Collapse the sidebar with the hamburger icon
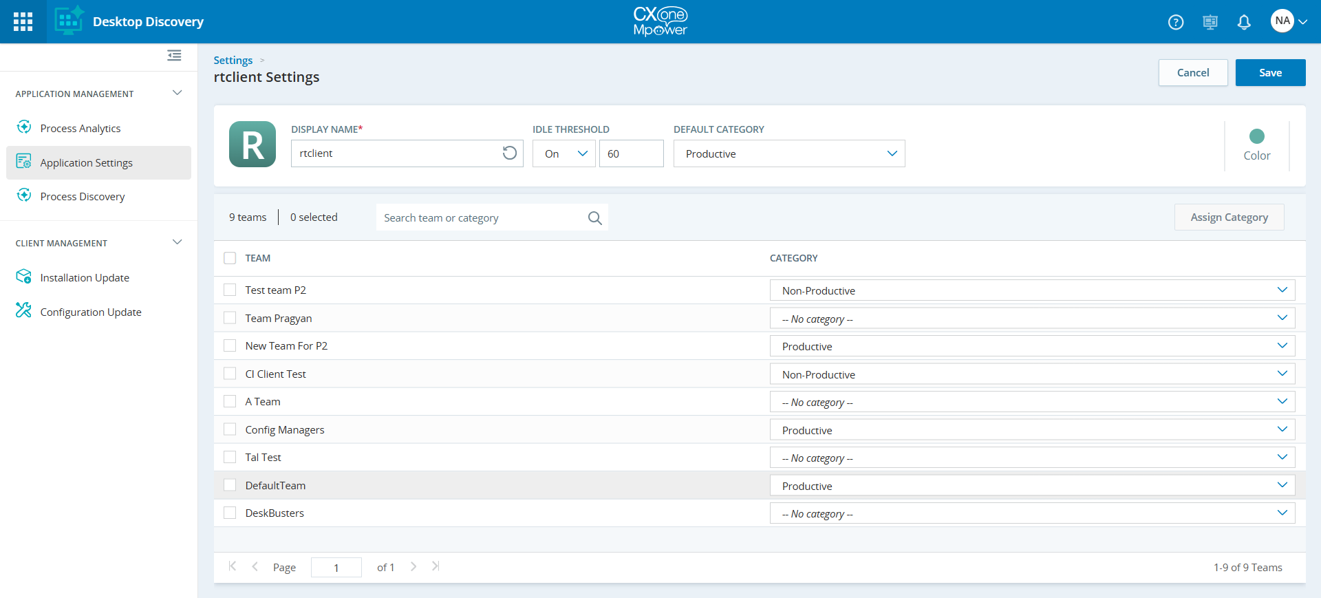The width and height of the screenshot is (1321, 598). pyautogui.click(x=174, y=55)
